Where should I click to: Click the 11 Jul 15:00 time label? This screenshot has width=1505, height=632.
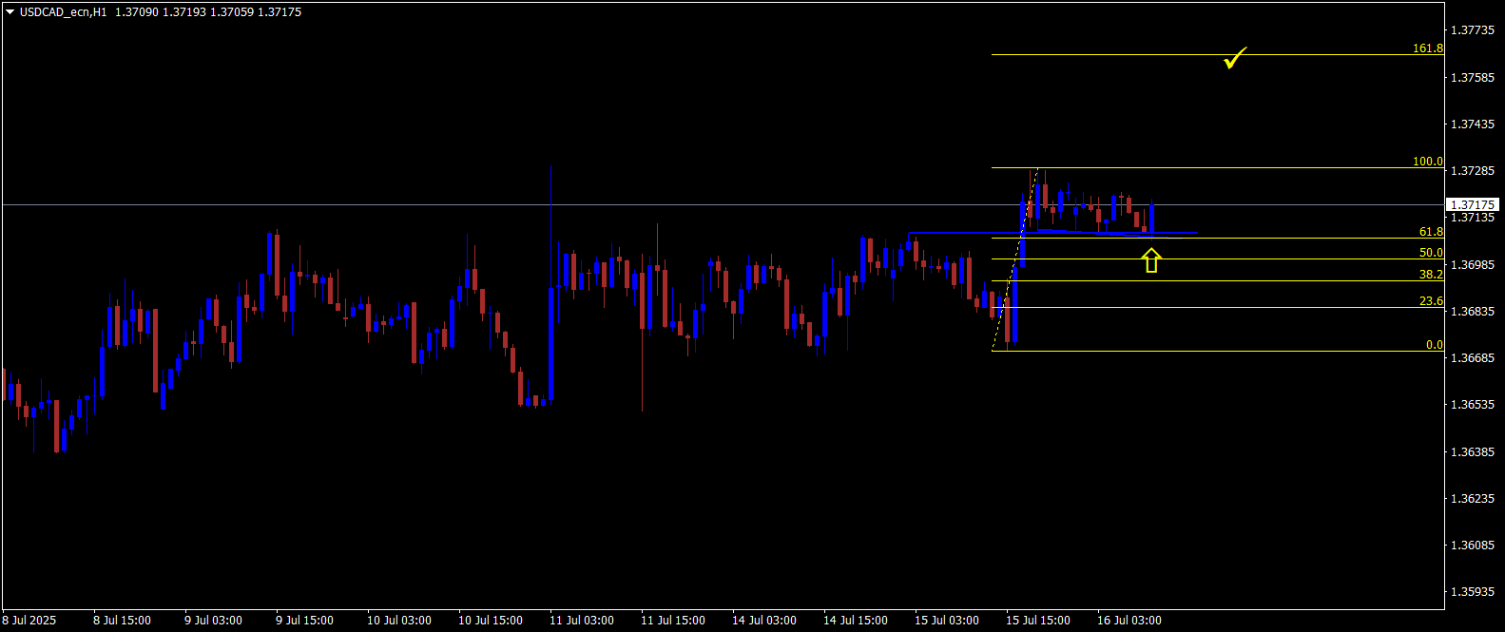(x=673, y=621)
